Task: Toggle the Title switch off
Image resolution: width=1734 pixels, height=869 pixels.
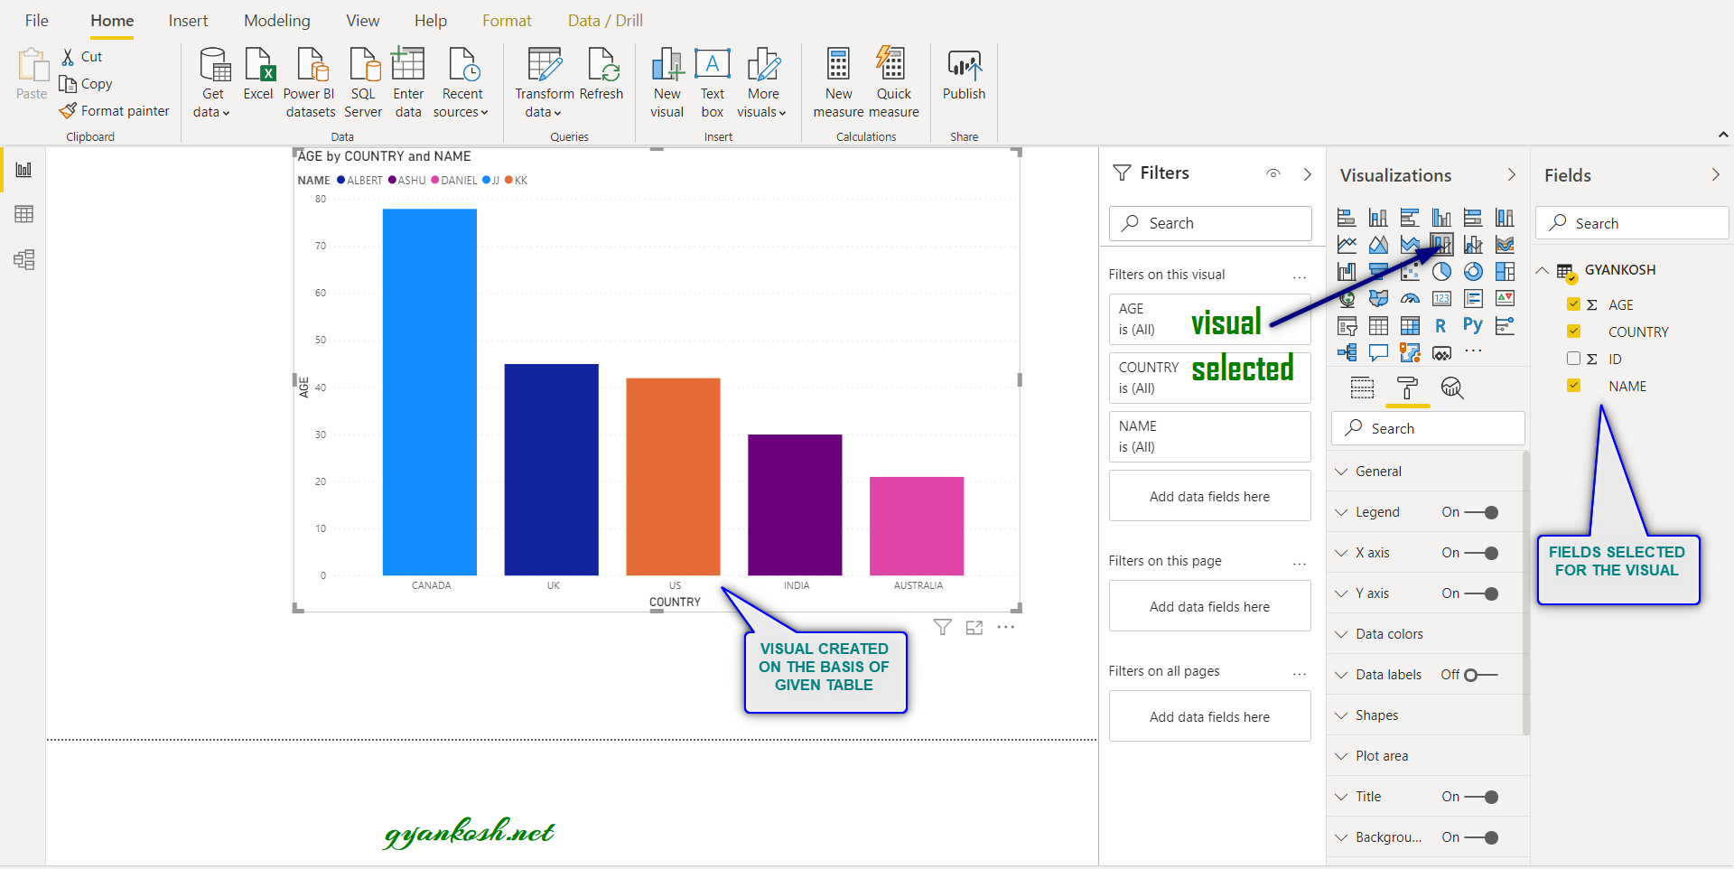Action: (x=1481, y=797)
